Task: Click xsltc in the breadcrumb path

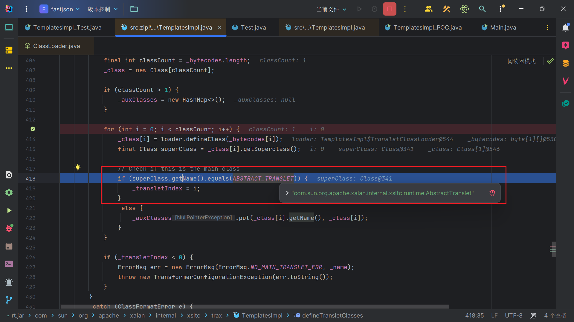Action: 194,316
